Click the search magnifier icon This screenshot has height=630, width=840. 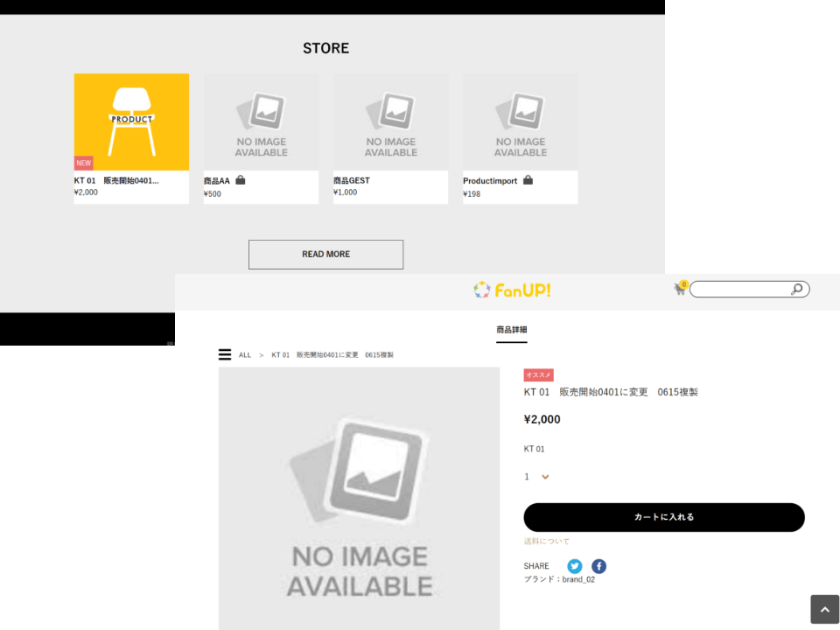pos(796,290)
